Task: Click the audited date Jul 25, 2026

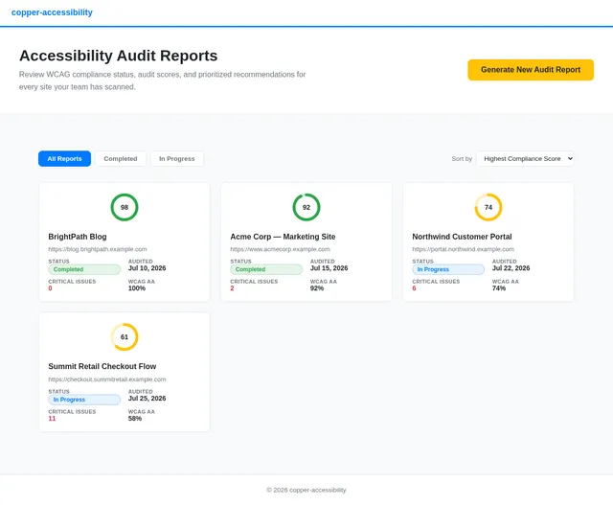Action: point(147,399)
